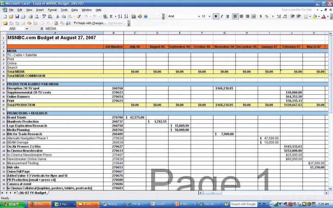Increase decimal places

point(279,16)
